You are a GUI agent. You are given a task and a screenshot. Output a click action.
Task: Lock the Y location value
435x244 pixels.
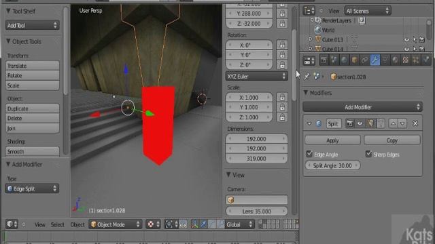coord(282,14)
